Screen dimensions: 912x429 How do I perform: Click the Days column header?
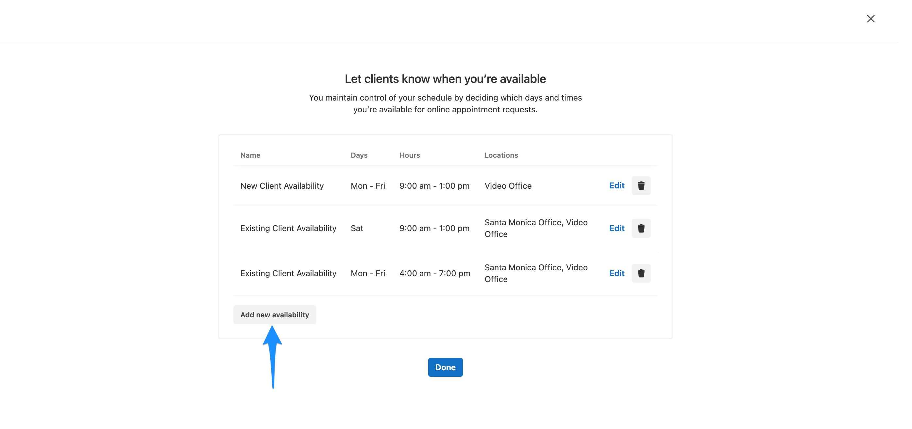click(359, 155)
